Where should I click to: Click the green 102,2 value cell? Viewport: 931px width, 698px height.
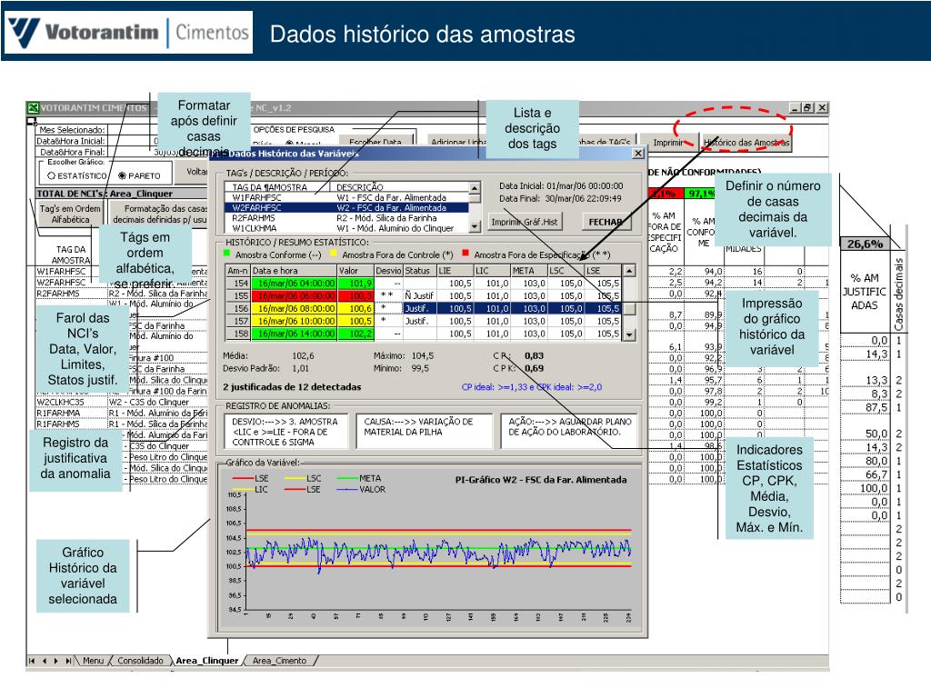(355, 334)
